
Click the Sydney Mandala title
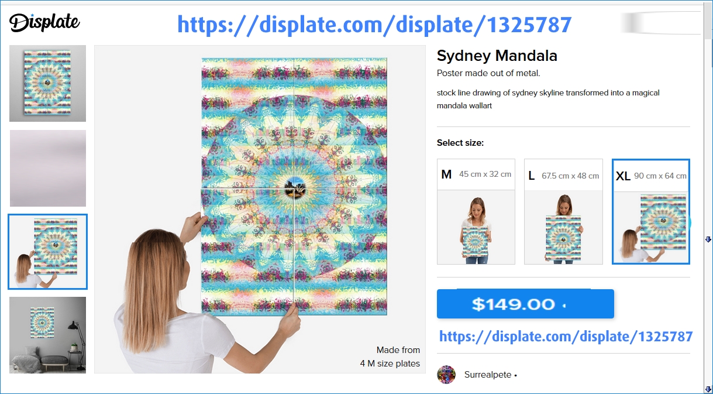coord(497,56)
